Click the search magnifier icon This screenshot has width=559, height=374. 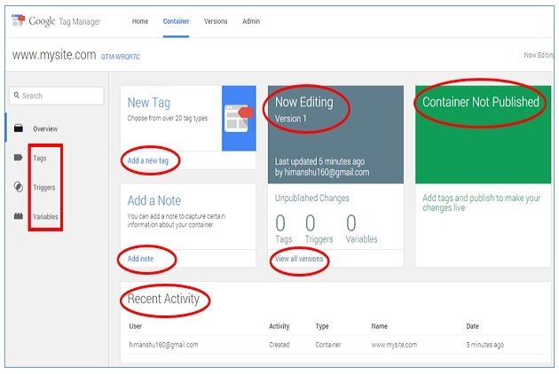(17, 95)
